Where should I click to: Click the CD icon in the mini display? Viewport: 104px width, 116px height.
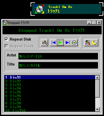tap(40, 9)
